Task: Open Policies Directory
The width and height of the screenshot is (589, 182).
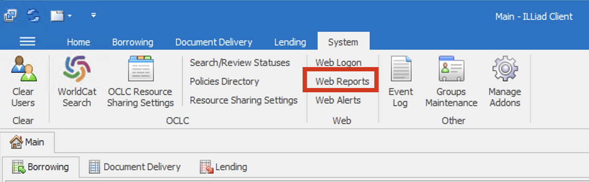Action: (x=224, y=82)
